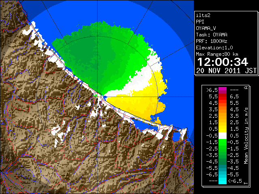
Task: Click the 'Max Range:80 km' line
Action: [217, 54]
